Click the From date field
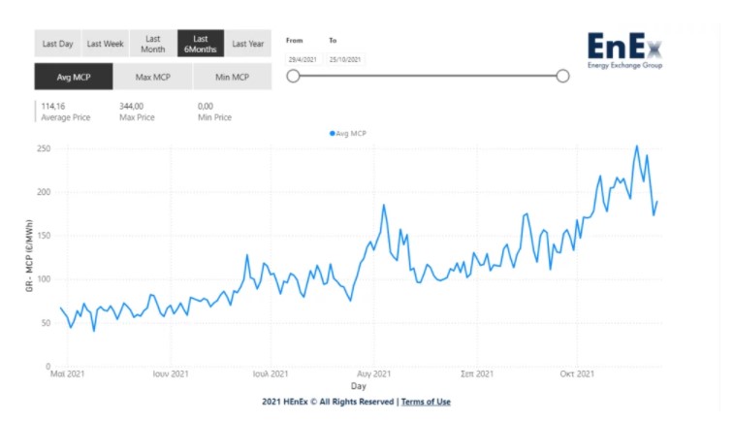 [x=303, y=59]
